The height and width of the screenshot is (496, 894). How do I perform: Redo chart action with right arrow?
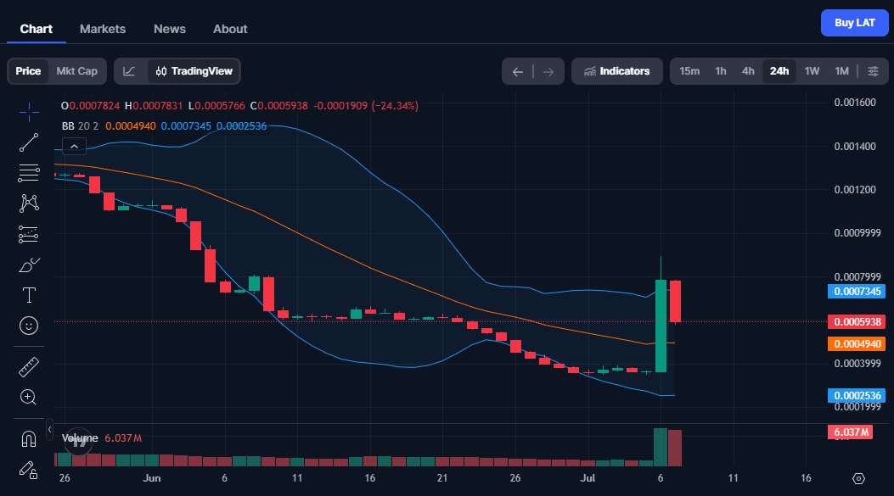point(548,72)
